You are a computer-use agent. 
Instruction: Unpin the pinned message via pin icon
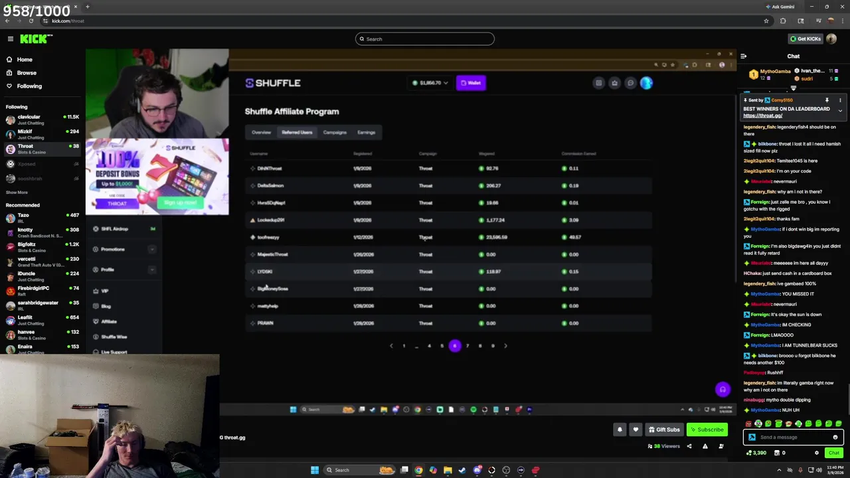click(827, 100)
